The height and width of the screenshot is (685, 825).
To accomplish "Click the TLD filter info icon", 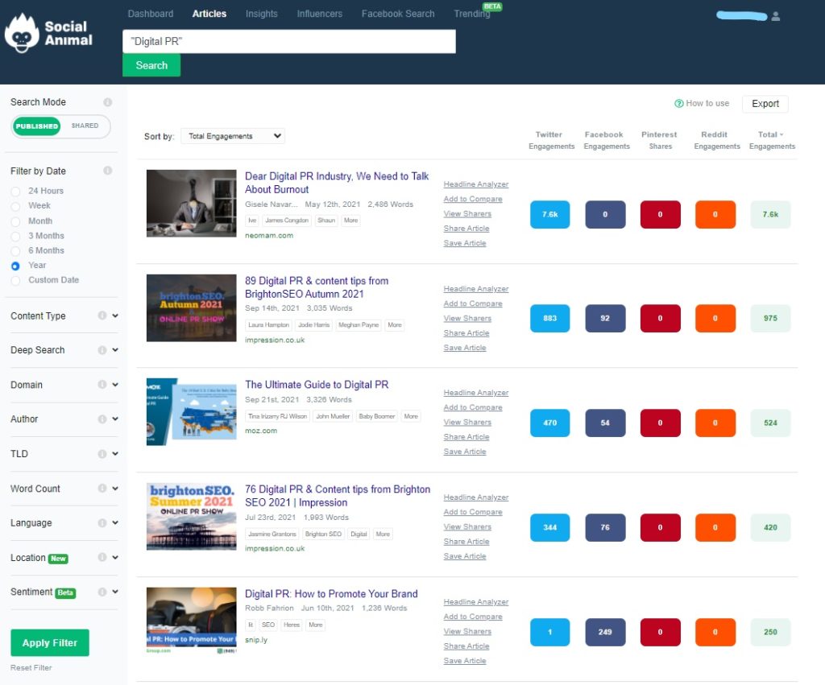I will (x=102, y=454).
